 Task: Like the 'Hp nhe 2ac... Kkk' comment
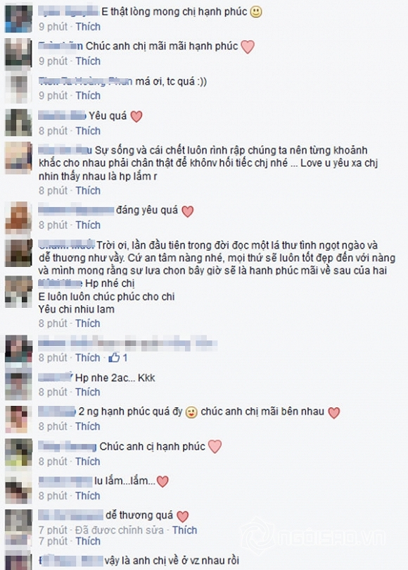coord(87,392)
